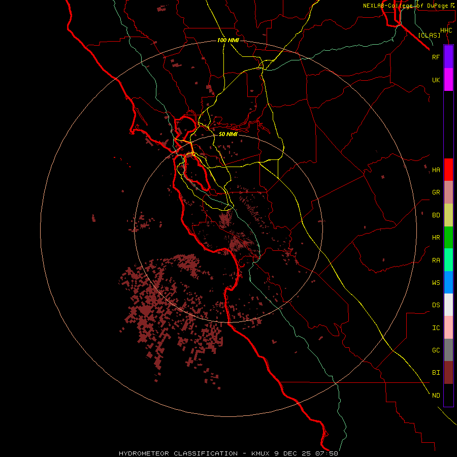Select the GR legend color block
This screenshot has height=457, width=457.
click(448, 192)
